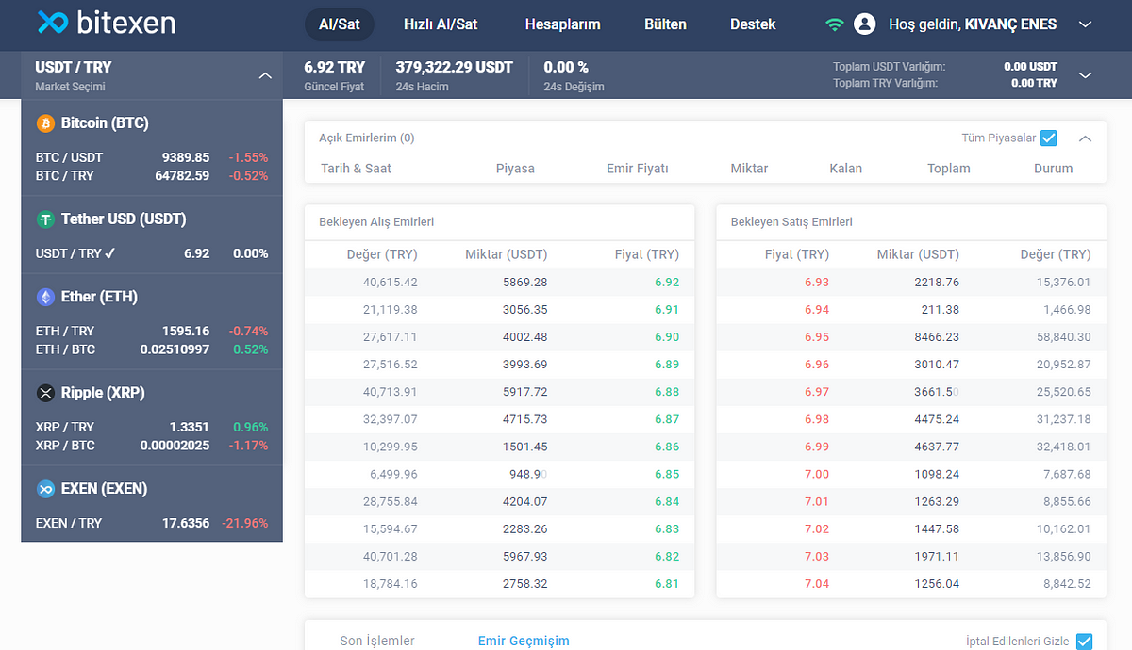
Task: Click the Ether coin icon
Action: point(45,297)
